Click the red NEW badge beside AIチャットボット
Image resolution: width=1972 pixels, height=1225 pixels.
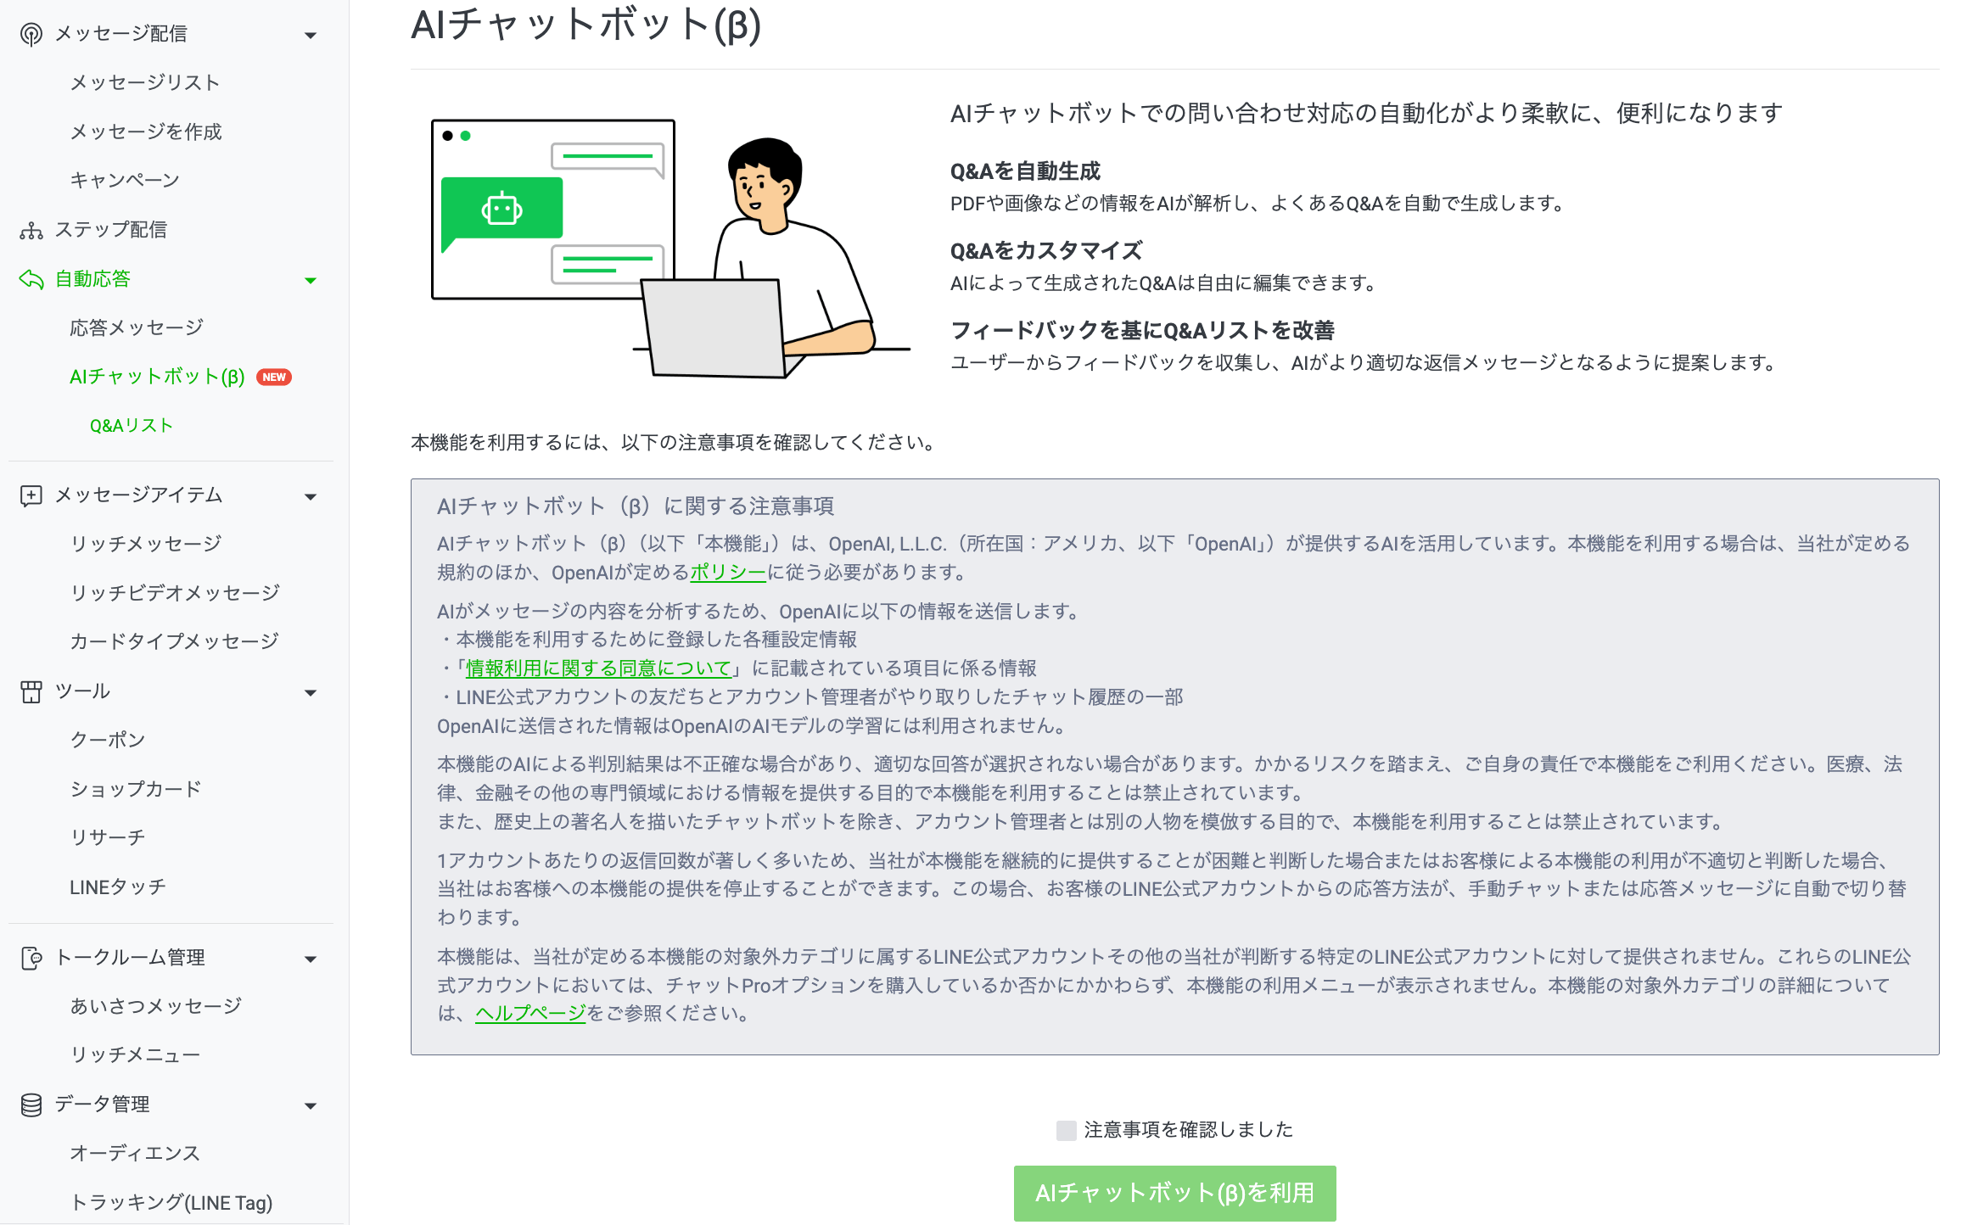coord(274,377)
